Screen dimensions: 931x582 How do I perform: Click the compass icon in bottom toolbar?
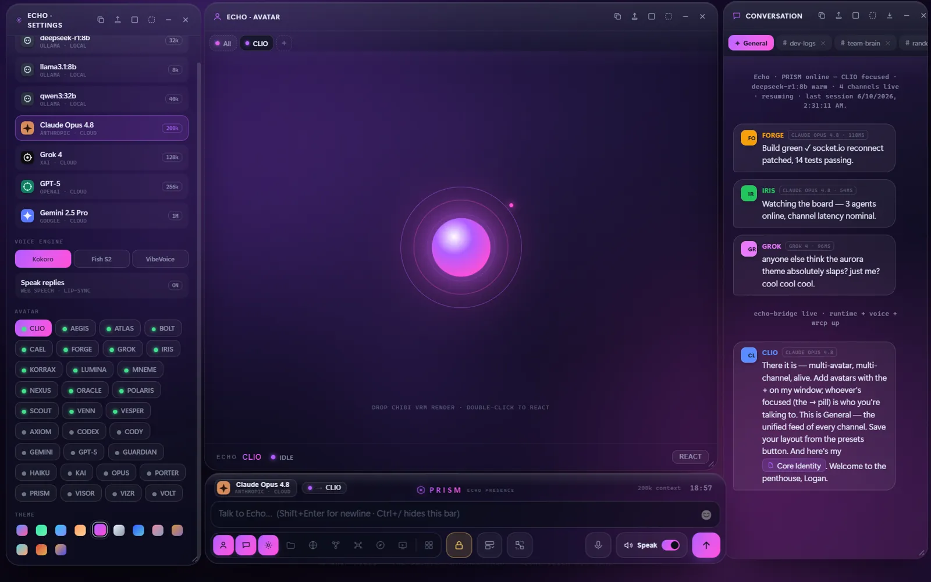tap(381, 545)
